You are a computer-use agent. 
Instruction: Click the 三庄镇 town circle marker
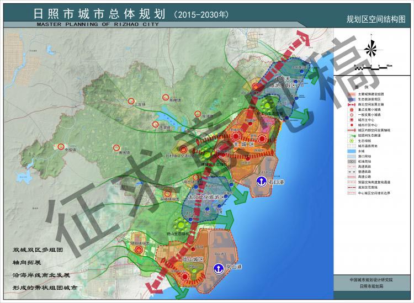(x=131, y=102)
